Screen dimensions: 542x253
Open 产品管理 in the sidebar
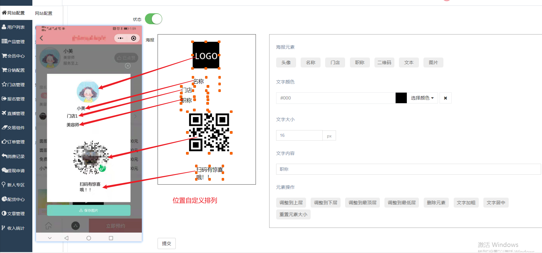(16, 42)
